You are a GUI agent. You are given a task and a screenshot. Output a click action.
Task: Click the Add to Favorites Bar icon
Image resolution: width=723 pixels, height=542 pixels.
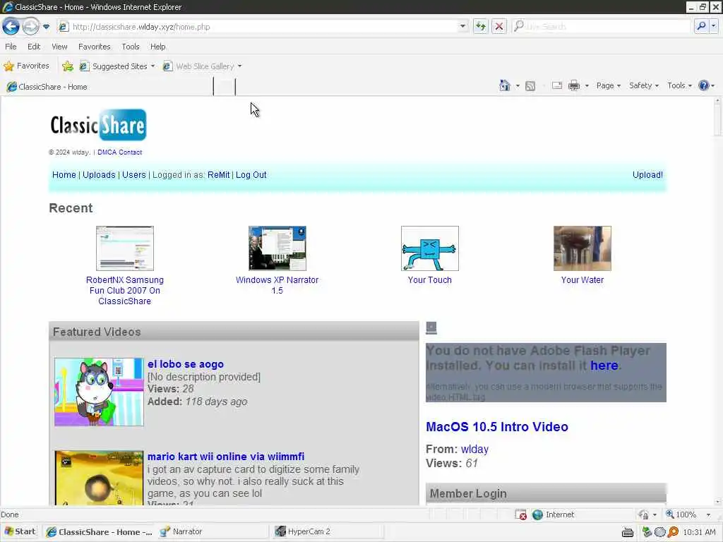point(68,66)
